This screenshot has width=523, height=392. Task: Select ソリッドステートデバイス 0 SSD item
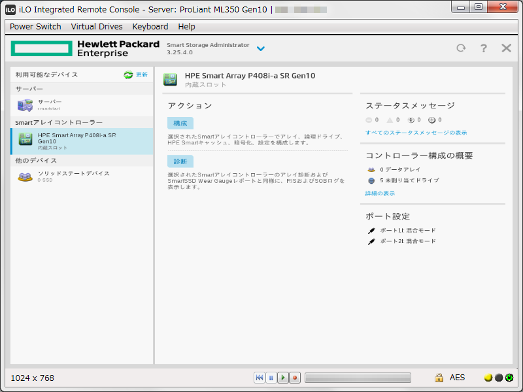[82, 176]
